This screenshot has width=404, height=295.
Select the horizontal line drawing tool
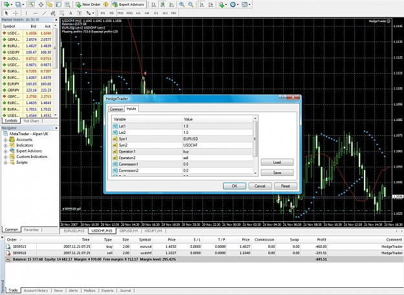pyautogui.click(x=36, y=13)
